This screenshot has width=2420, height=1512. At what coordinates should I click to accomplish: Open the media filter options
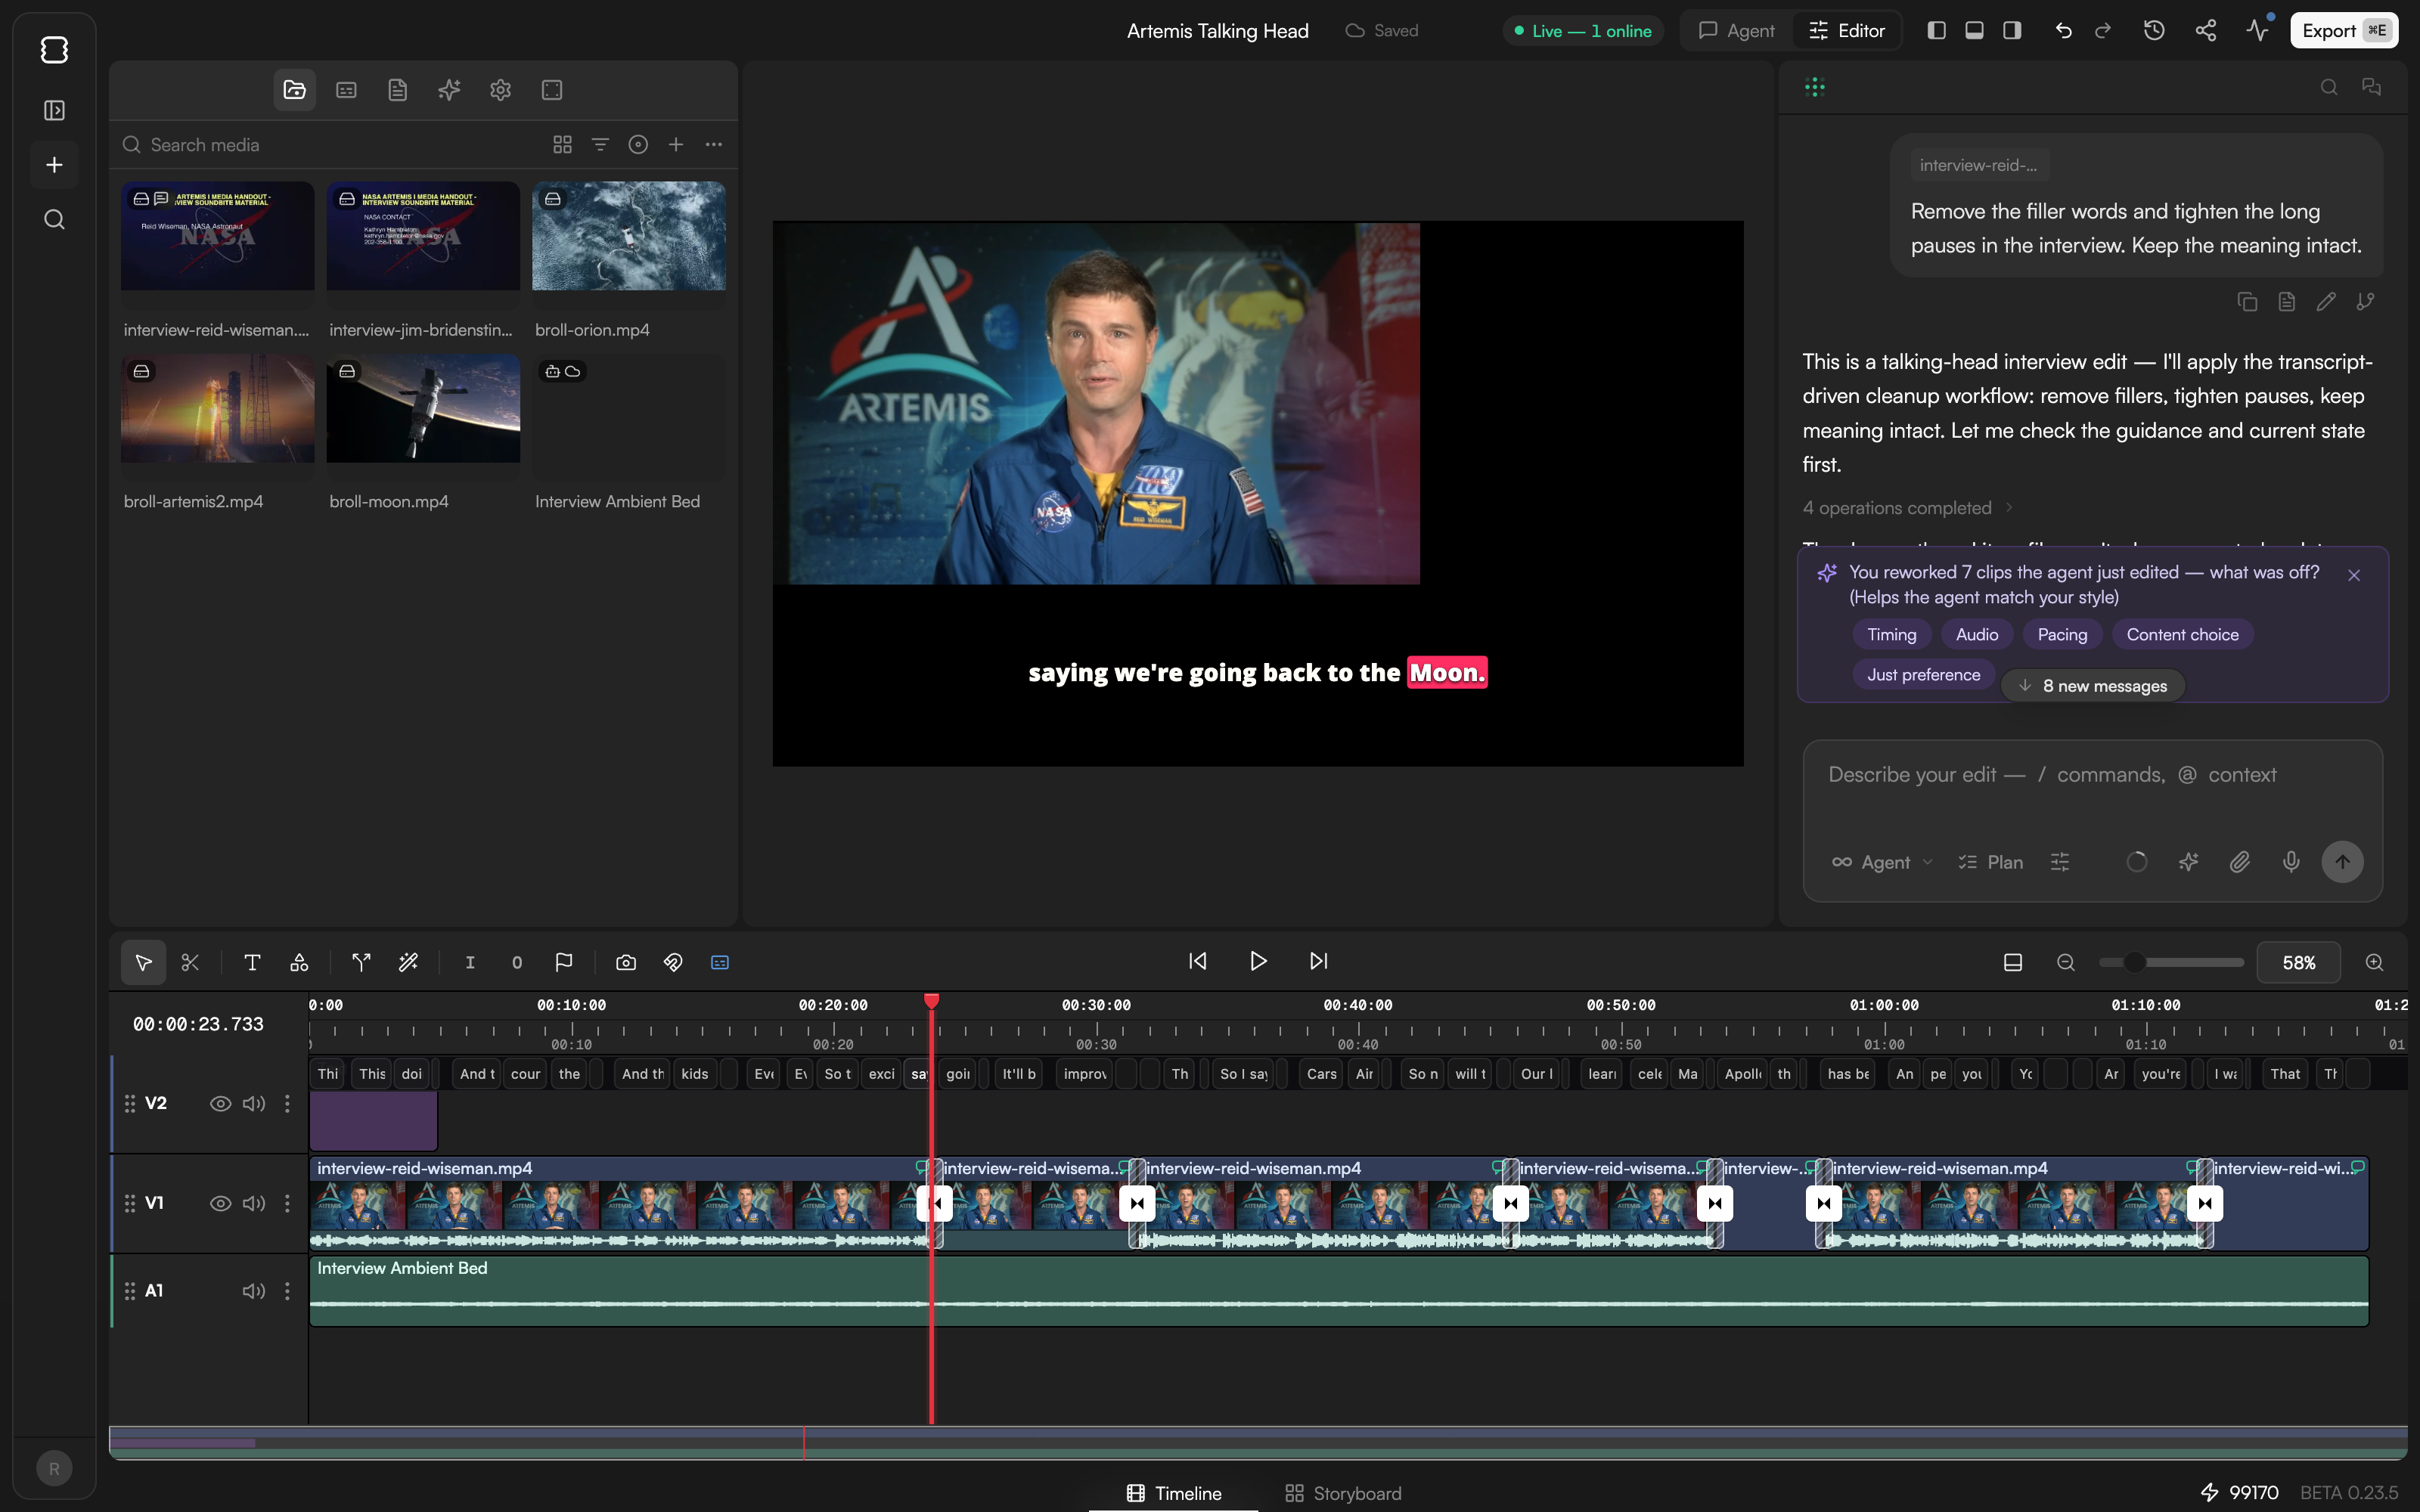tap(600, 145)
